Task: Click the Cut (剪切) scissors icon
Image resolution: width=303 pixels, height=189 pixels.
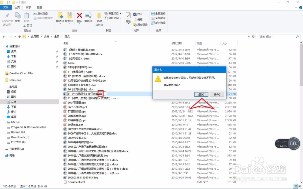Action: tap(25, 25)
